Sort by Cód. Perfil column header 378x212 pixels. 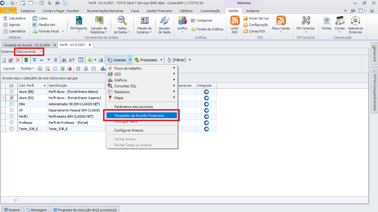(x=32, y=86)
